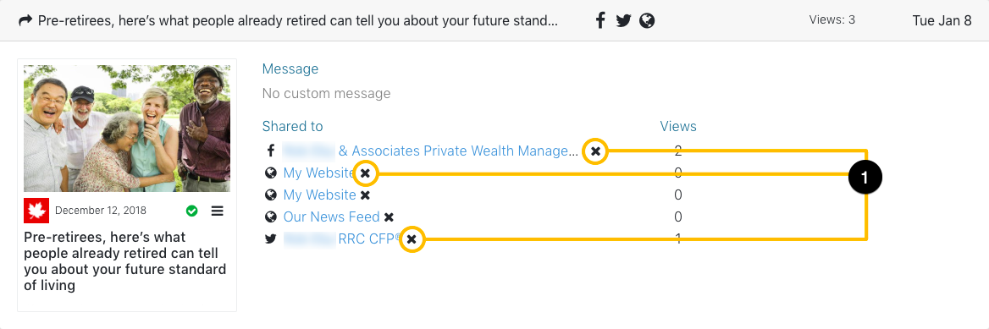The height and width of the screenshot is (329, 989).
Task: Click the Pre-retirees article headline on card
Action: coord(124,261)
